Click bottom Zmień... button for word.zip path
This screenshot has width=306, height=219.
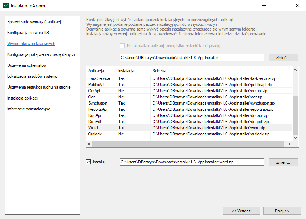pos(283,162)
